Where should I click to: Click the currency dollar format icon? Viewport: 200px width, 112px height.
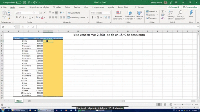click(x=92, y=17)
